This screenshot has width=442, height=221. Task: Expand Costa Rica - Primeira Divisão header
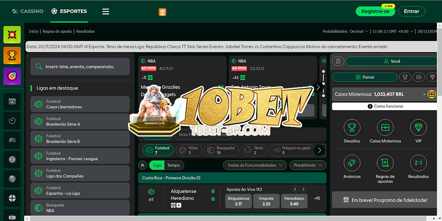[x=232, y=178]
